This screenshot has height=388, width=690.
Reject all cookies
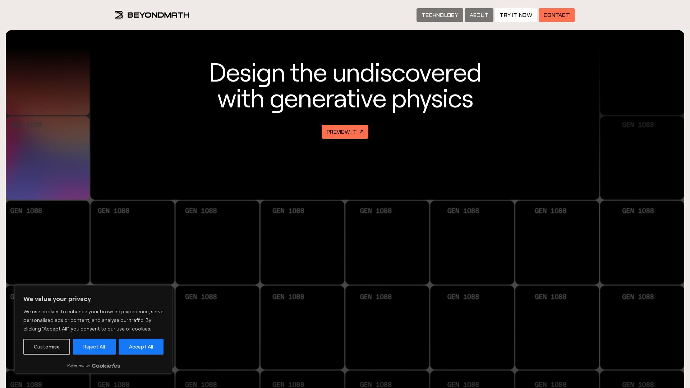(x=94, y=347)
